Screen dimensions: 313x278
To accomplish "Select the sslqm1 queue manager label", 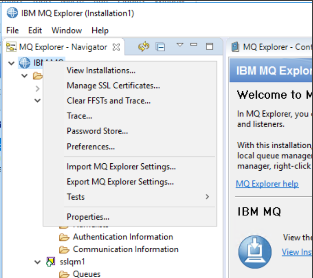I will (x=73, y=261).
